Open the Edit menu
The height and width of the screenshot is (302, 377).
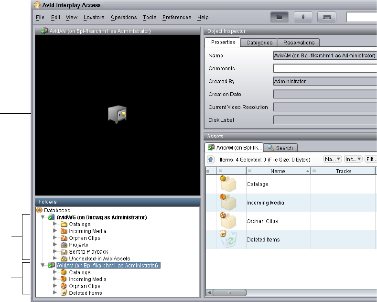click(55, 17)
